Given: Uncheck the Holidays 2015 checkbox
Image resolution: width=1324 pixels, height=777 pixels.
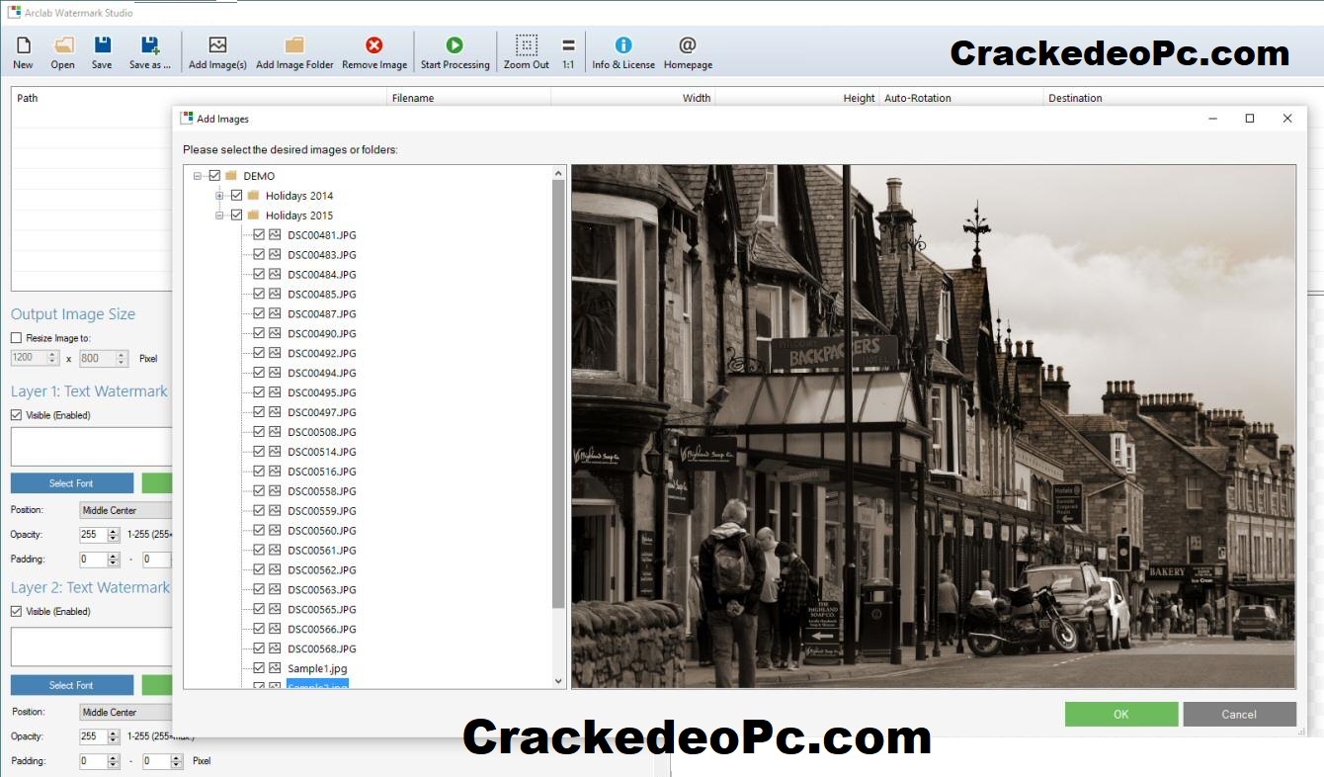Looking at the screenshot, I should click(236, 216).
